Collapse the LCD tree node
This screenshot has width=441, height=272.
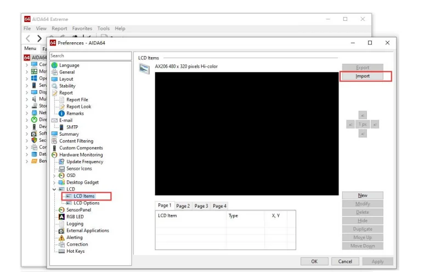tap(54, 189)
